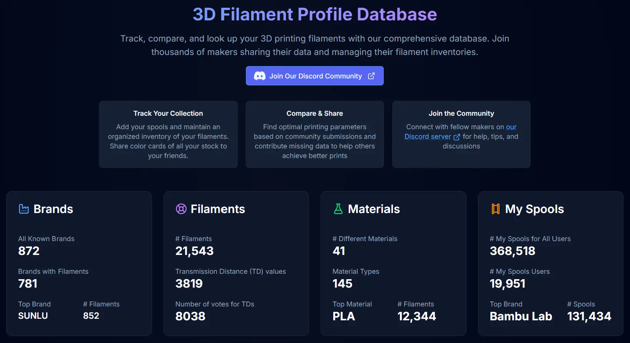
Task: Open the Filaments section heading
Action: [x=218, y=209]
